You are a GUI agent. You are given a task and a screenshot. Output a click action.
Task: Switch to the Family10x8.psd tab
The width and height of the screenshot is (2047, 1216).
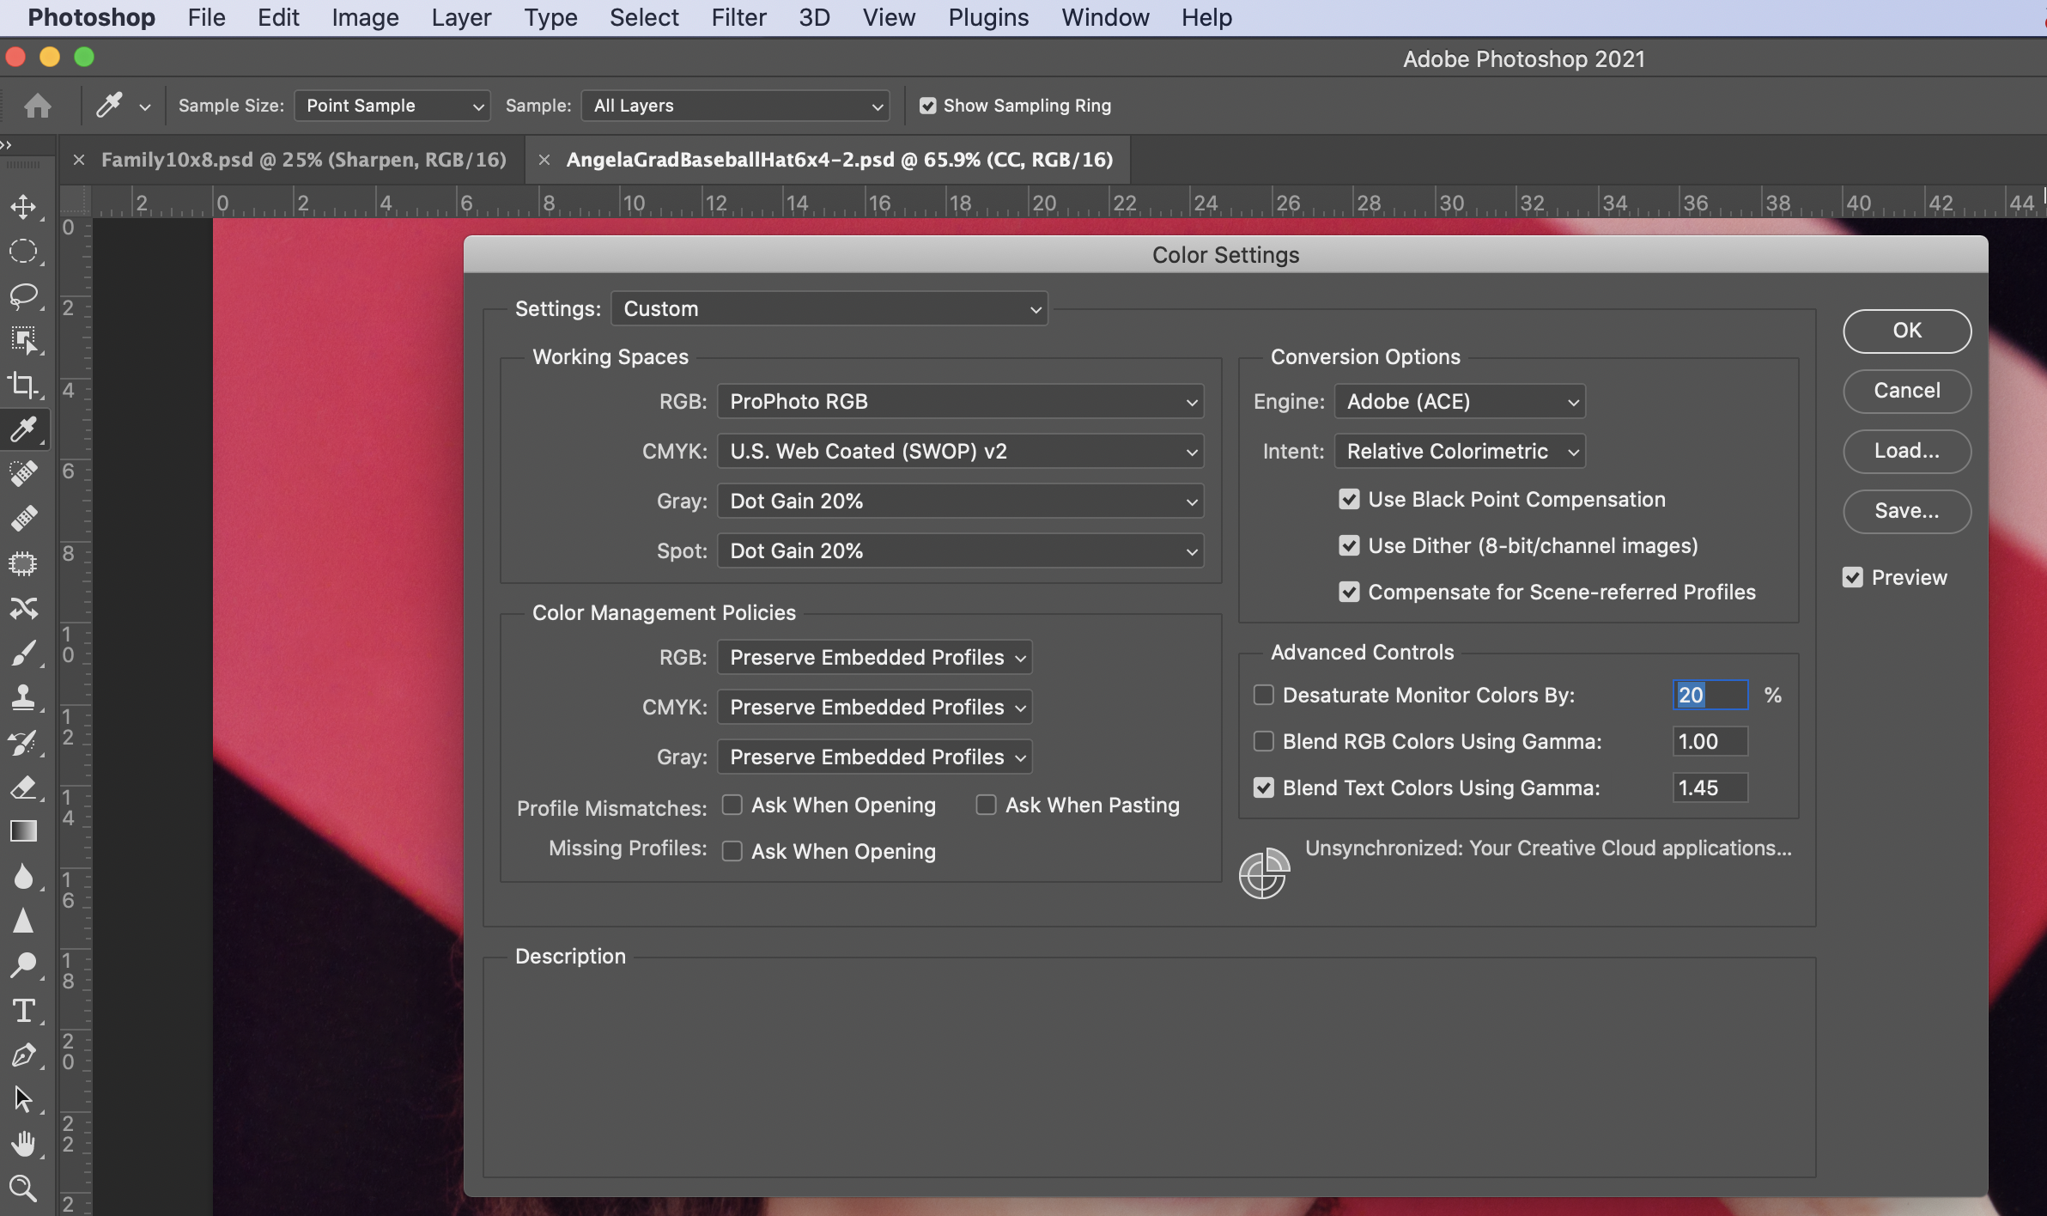click(x=303, y=160)
